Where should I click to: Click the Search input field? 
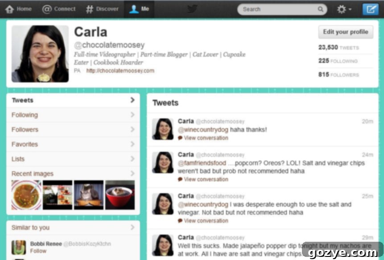tap(282, 9)
